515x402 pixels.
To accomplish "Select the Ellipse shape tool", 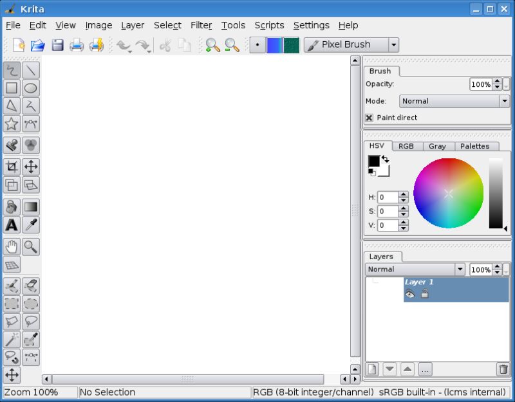I will click(x=31, y=88).
